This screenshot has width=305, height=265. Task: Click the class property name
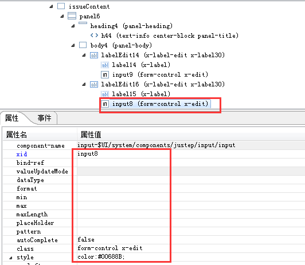25,249
